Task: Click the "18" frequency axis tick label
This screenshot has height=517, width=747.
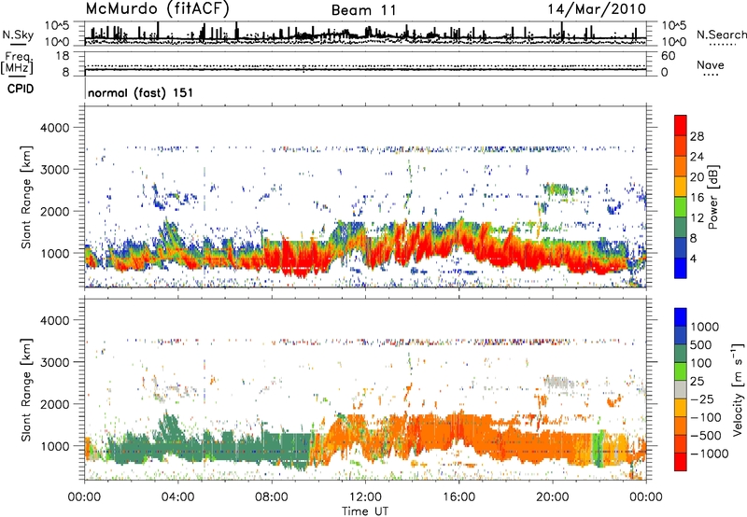Action: (x=63, y=56)
